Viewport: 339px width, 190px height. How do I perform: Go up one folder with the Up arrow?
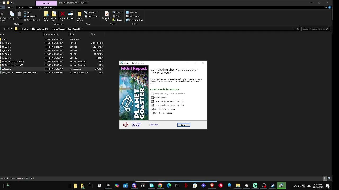[12, 29]
